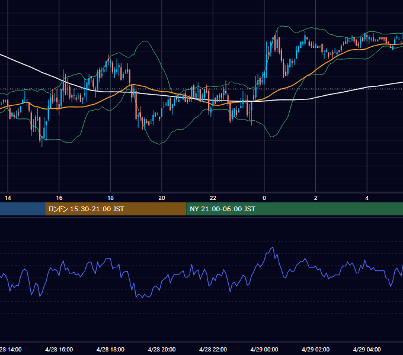Click the 4/28 22:00 time label

[x=213, y=349]
